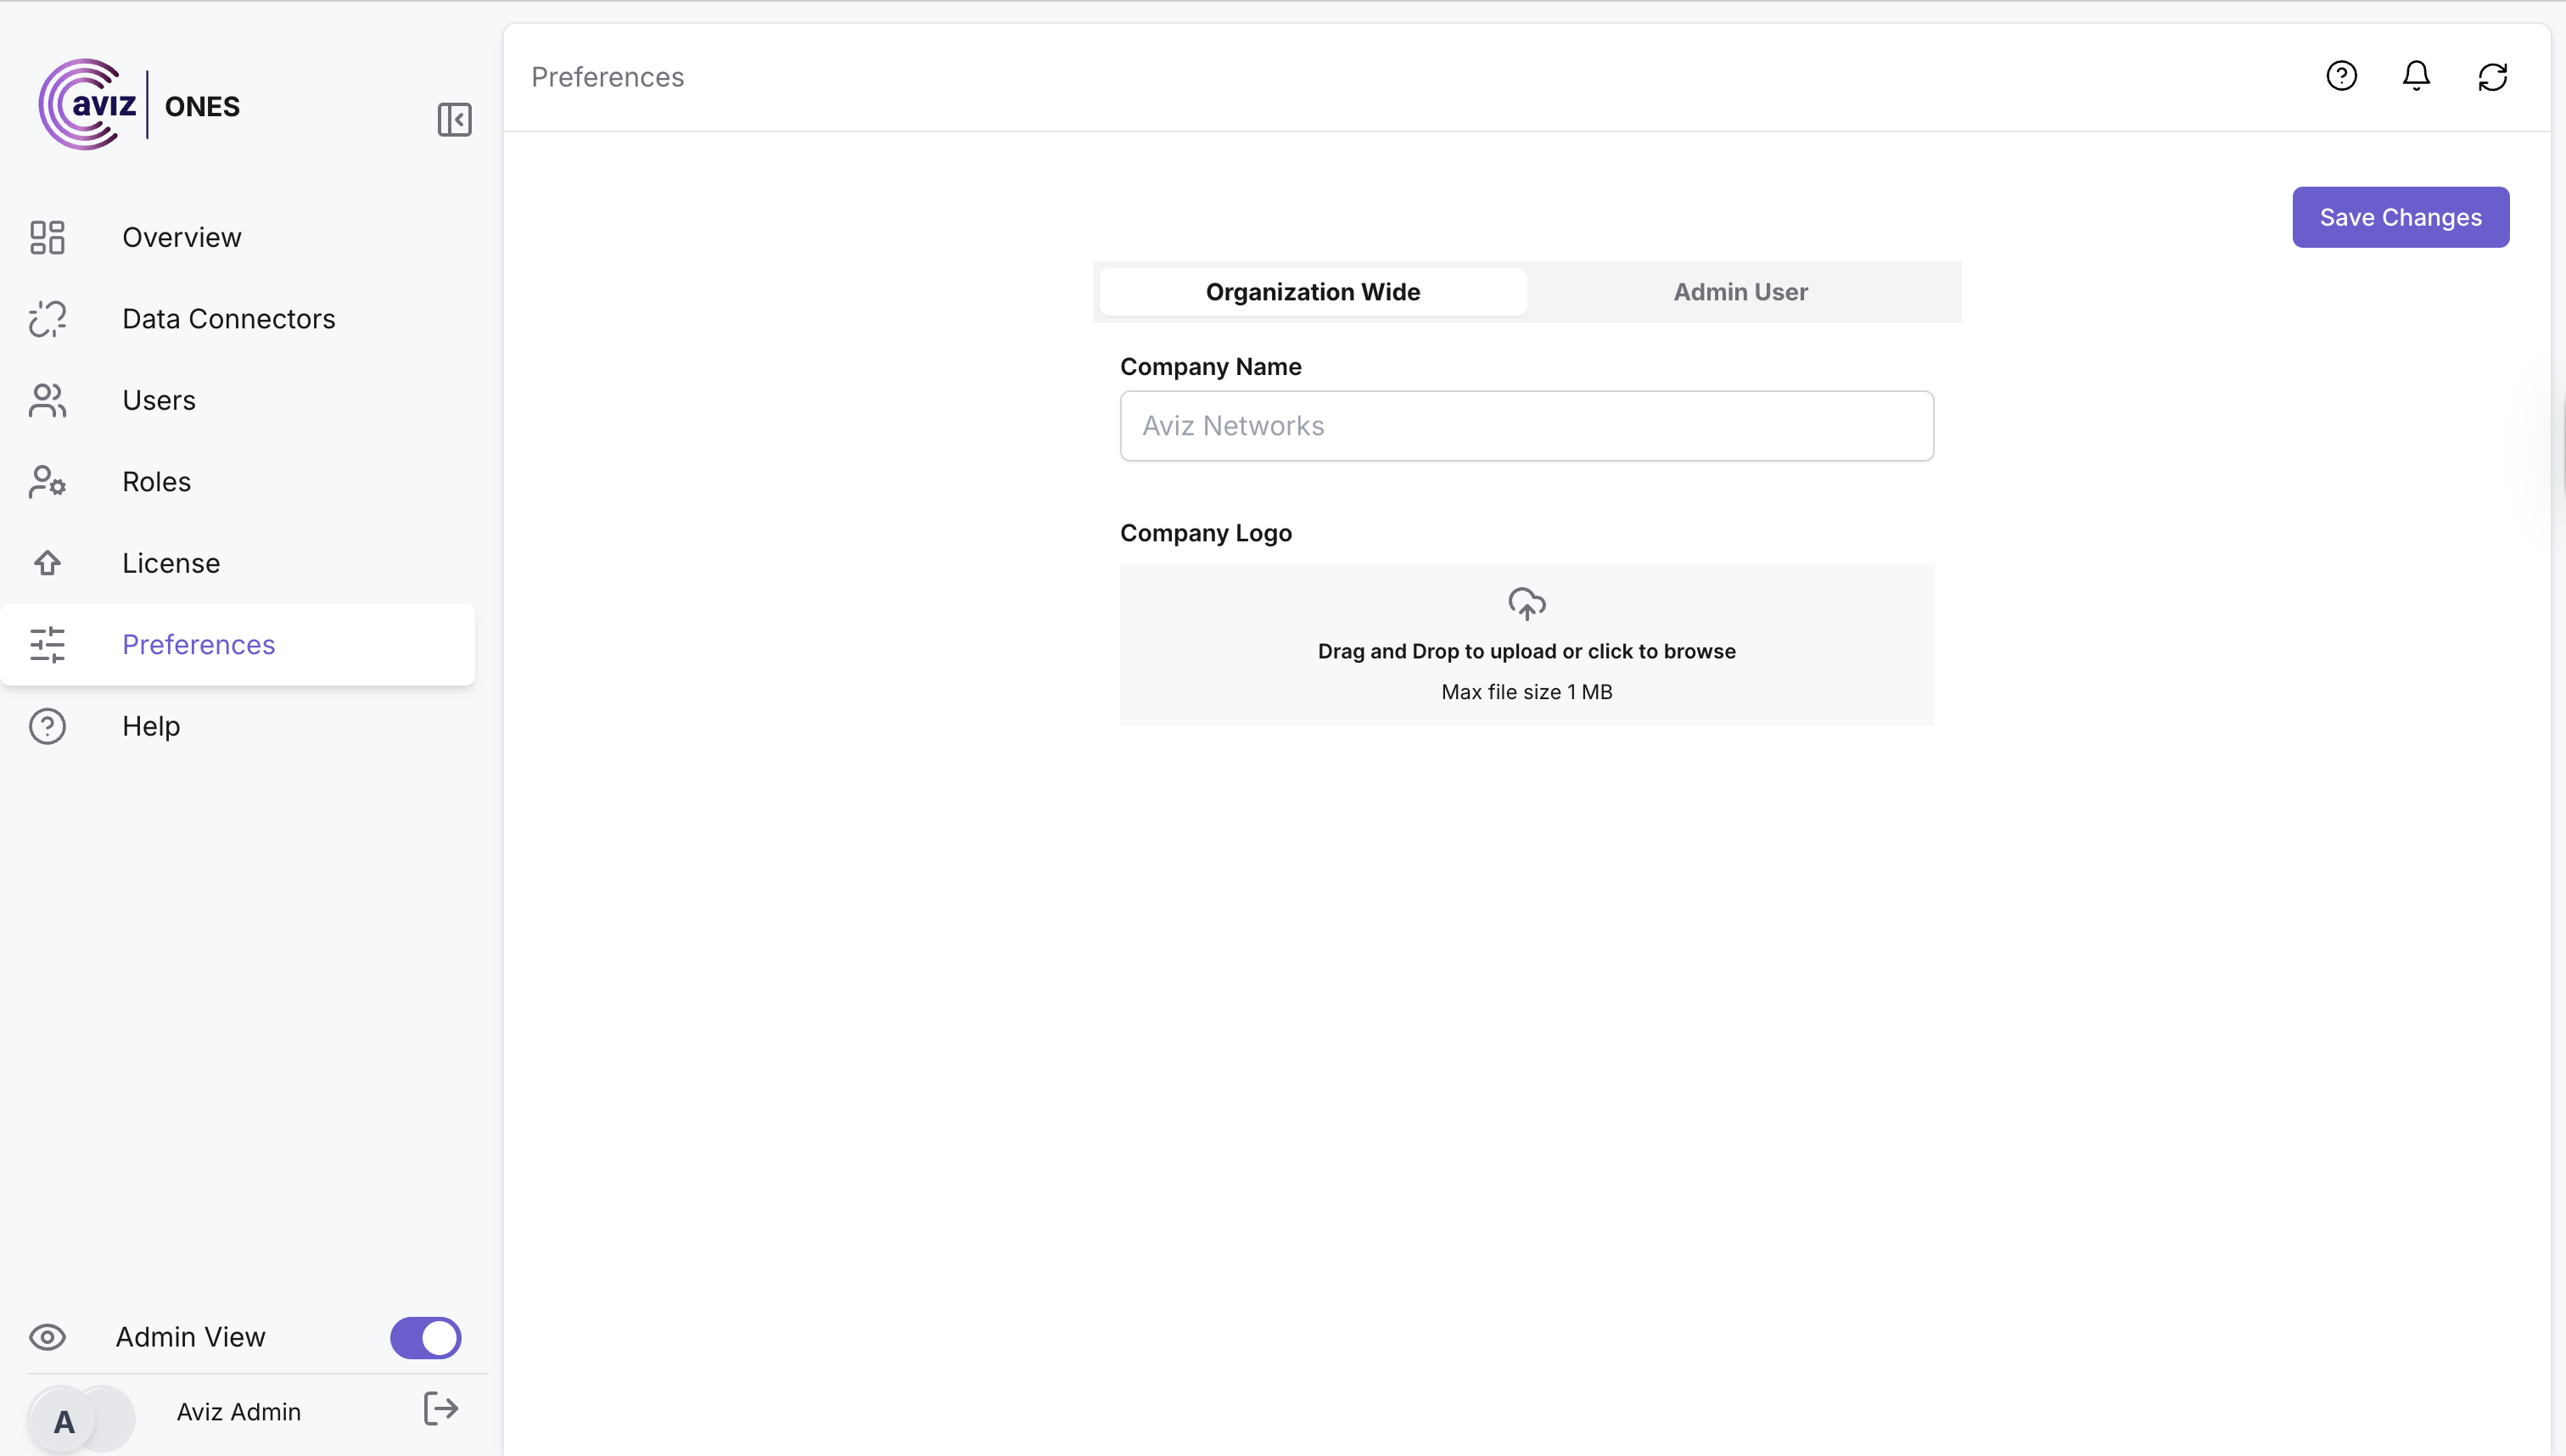
Task: Click the Data Connectors link icon
Action: point(47,319)
